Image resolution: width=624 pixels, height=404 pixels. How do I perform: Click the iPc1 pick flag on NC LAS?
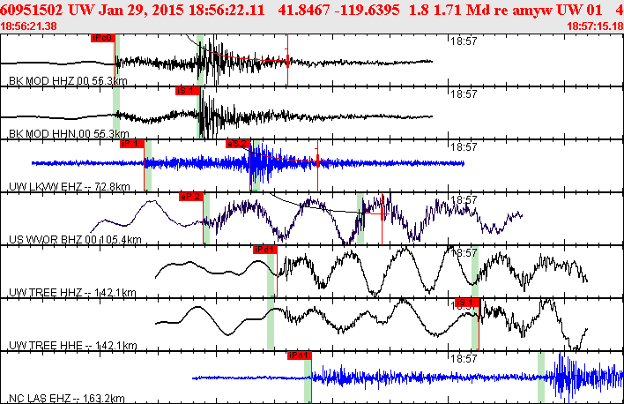(300, 355)
